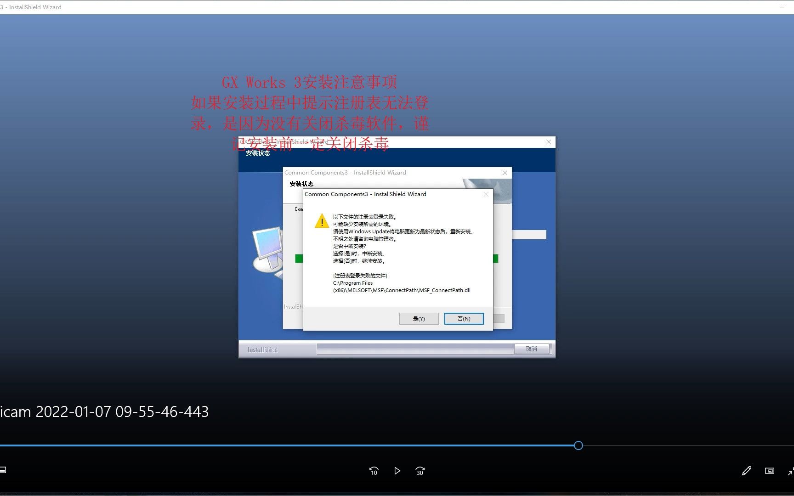The height and width of the screenshot is (496, 794).
Task: Click the '安装状态' header in the blue installer
Action: (258, 153)
